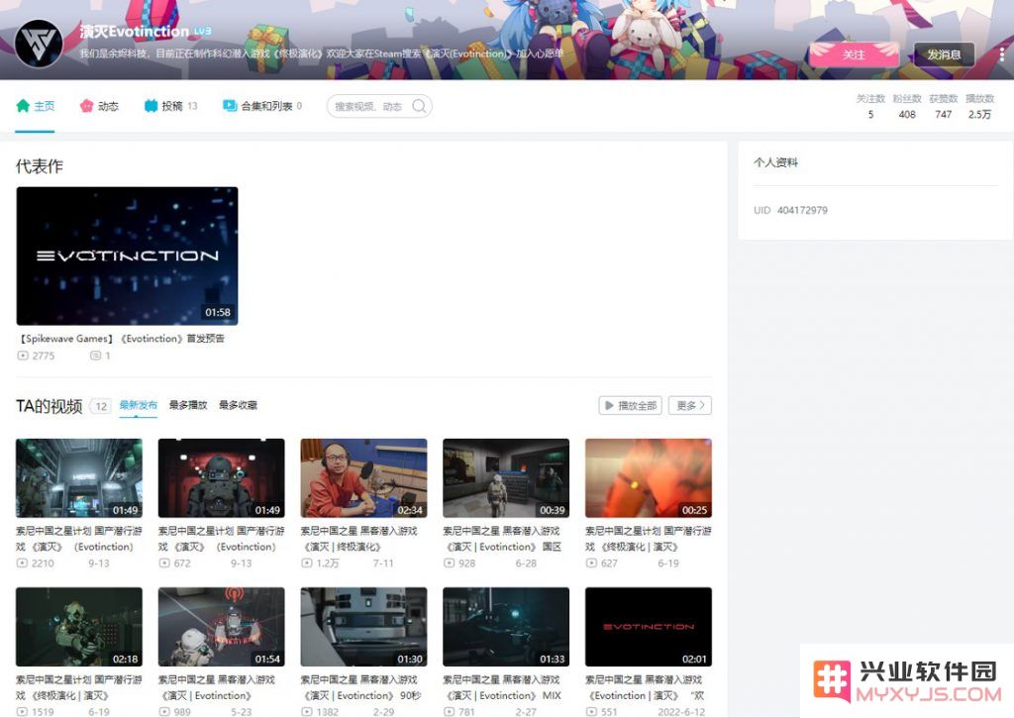Open the 01:33 video thumbnail
This screenshot has width=1014, height=718.
[x=506, y=627]
